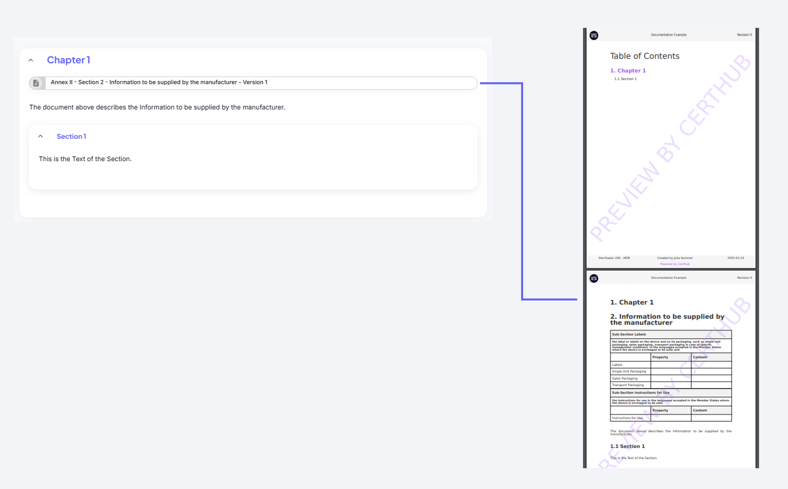This screenshot has width=788, height=489.
Task: Collapse the Chapter 1 panel using its chevron
Action: [30, 60]
